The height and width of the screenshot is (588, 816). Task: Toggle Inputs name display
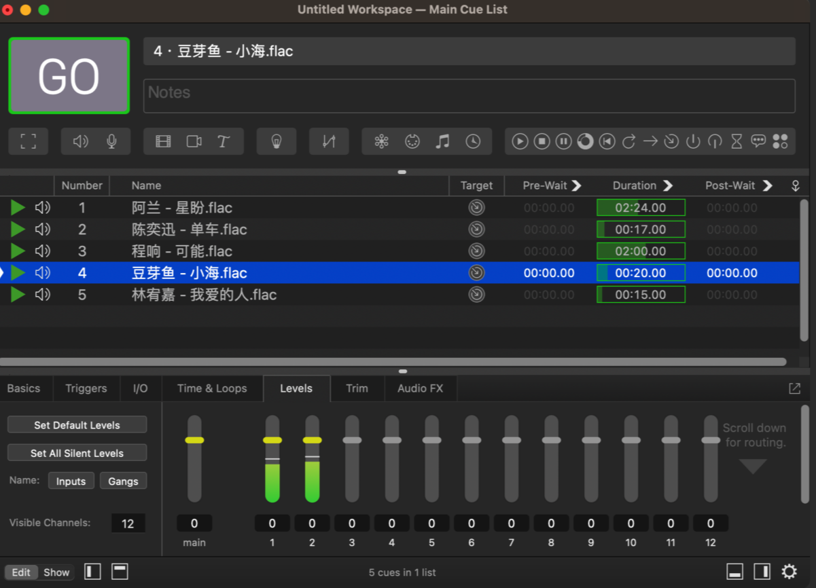(x=71, y=481)
